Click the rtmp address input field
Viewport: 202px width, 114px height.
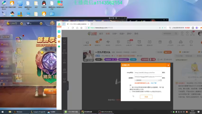(148, 72)
